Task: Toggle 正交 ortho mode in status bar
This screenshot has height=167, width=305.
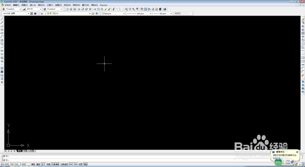Action: pyautogui.click(x=43, y=165)
